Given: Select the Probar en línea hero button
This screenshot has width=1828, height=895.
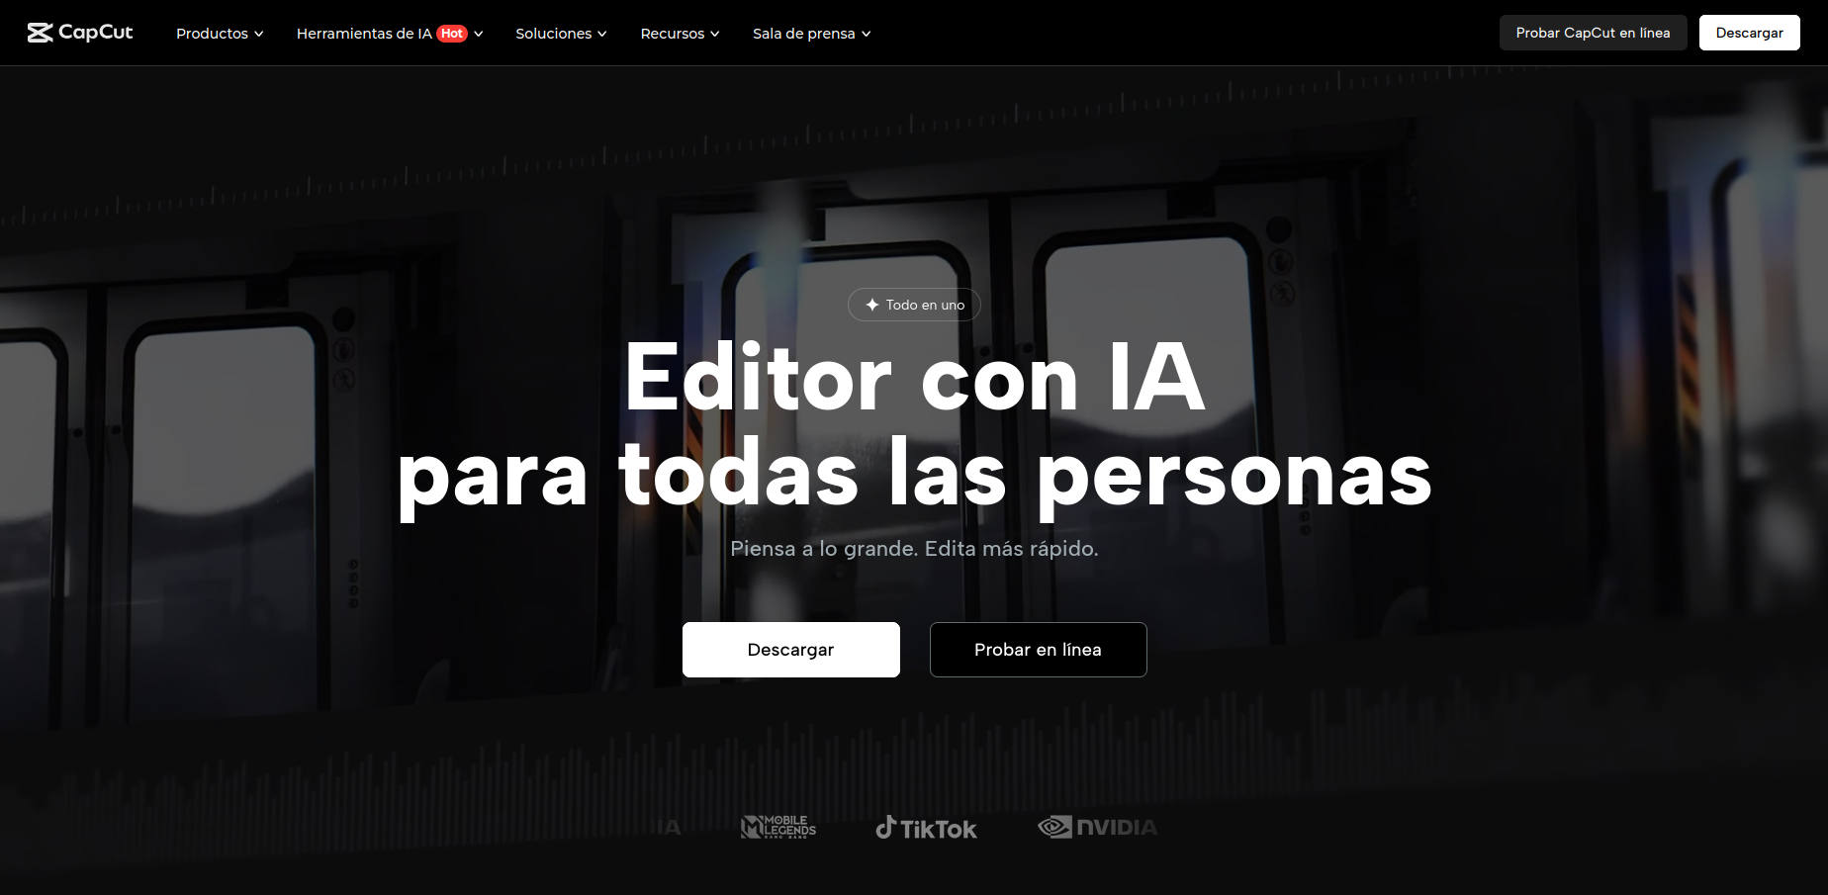Looking at the screenshot, I should pos(1038,650).
